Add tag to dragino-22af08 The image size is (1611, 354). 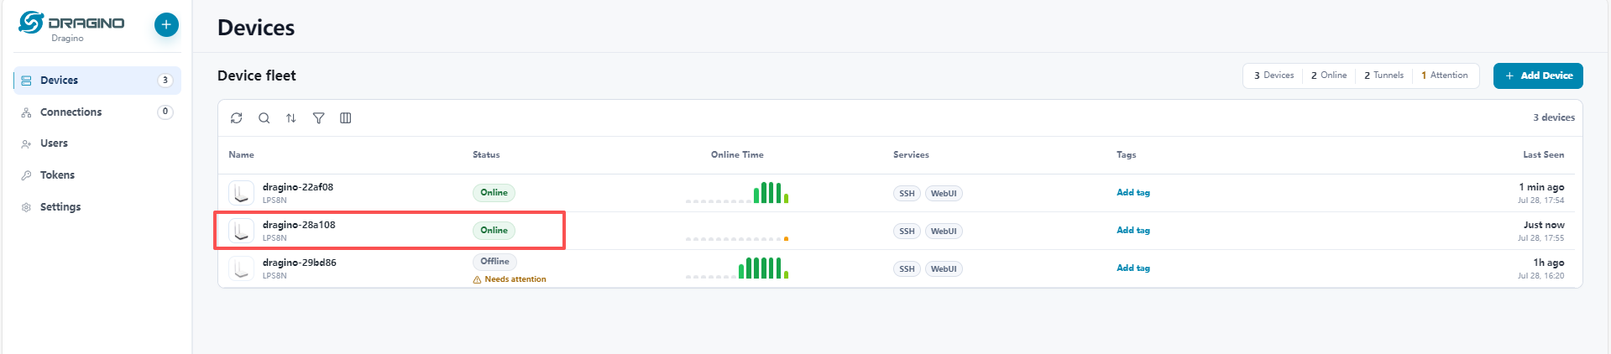point(1133,193)
